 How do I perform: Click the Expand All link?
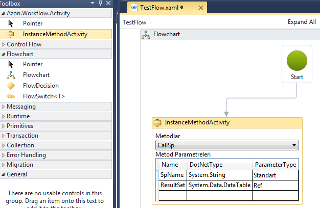302,22
